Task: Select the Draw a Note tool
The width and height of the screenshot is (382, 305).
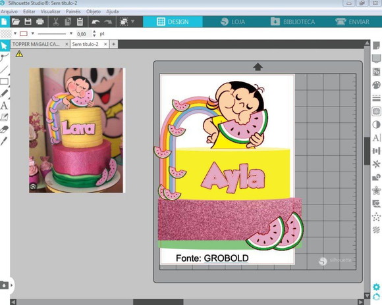Action: coord(4,117)
